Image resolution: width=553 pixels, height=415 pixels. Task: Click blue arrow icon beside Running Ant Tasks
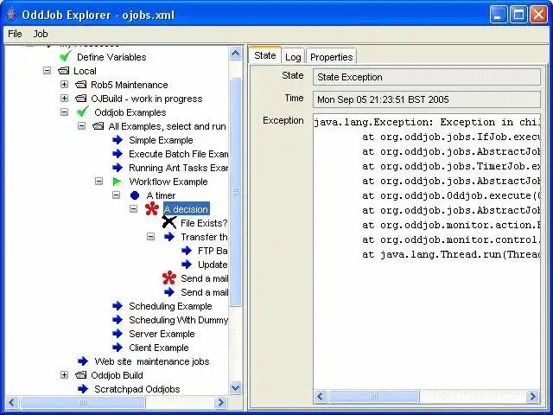tap(118, 167)
